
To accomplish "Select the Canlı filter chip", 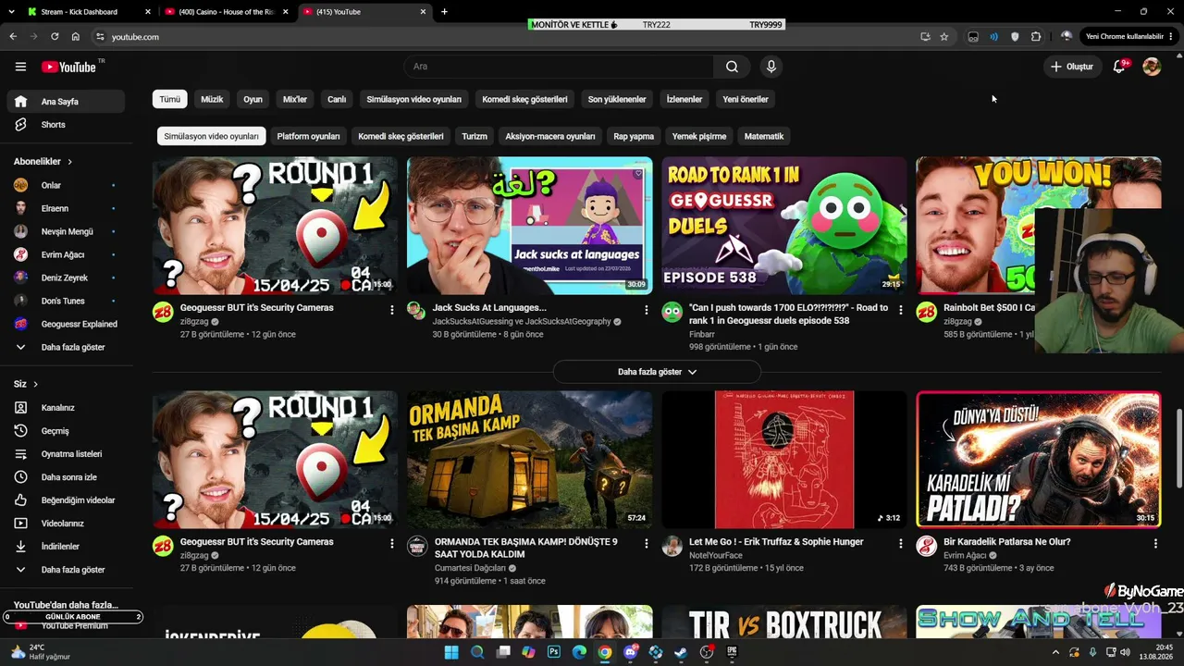I will [x=337, y=99].
